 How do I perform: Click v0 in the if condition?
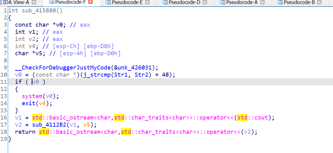[x=35, y=82]
